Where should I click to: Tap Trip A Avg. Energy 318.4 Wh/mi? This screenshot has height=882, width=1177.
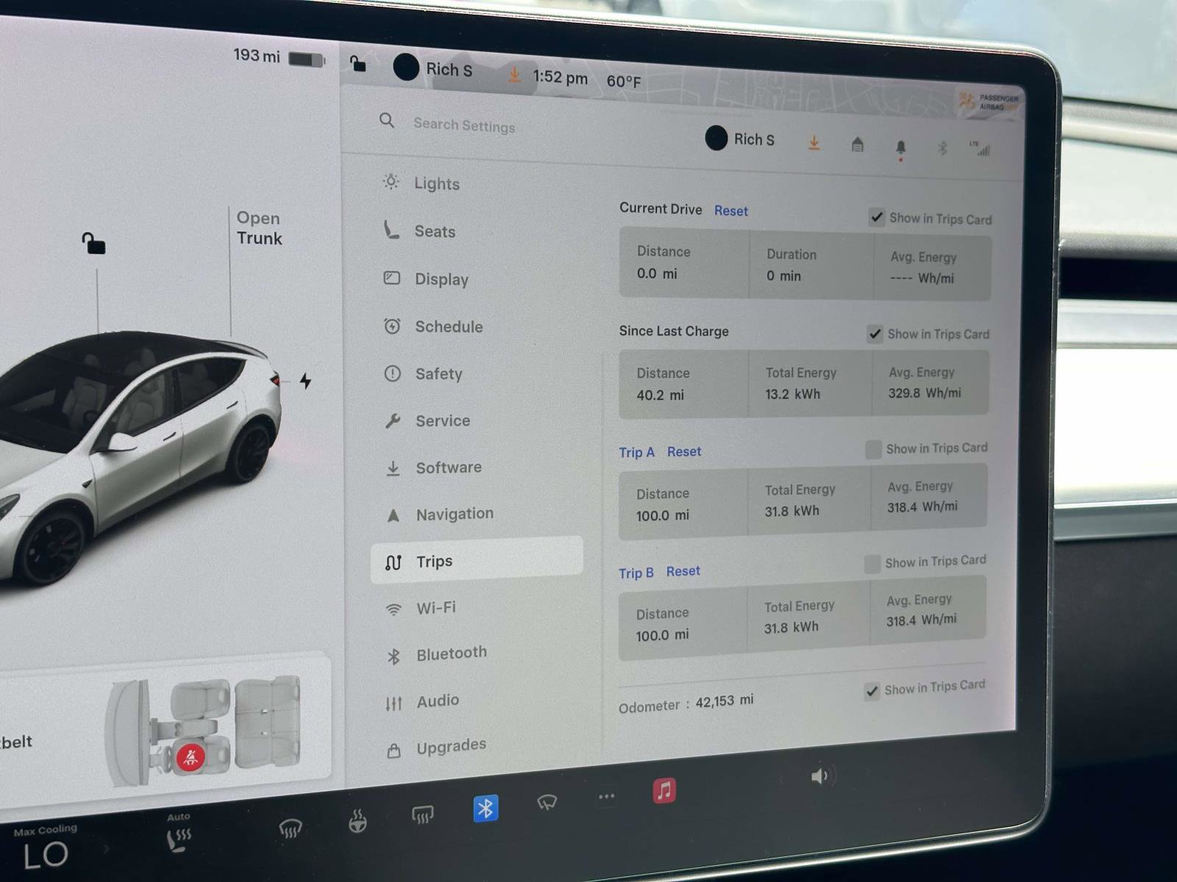(x=922, y=506)
